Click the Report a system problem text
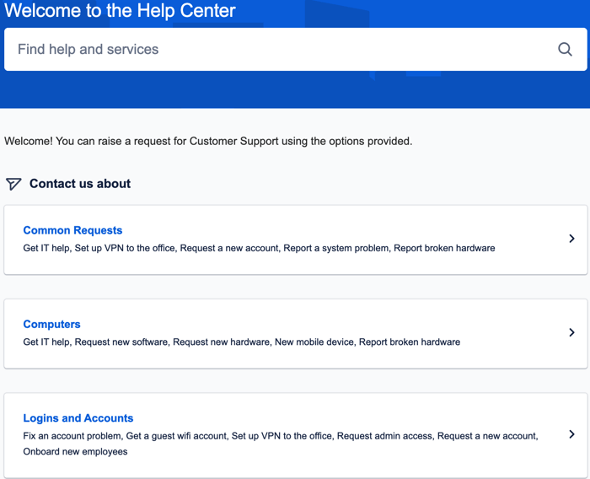590x479 pixels. pos(335,248)
